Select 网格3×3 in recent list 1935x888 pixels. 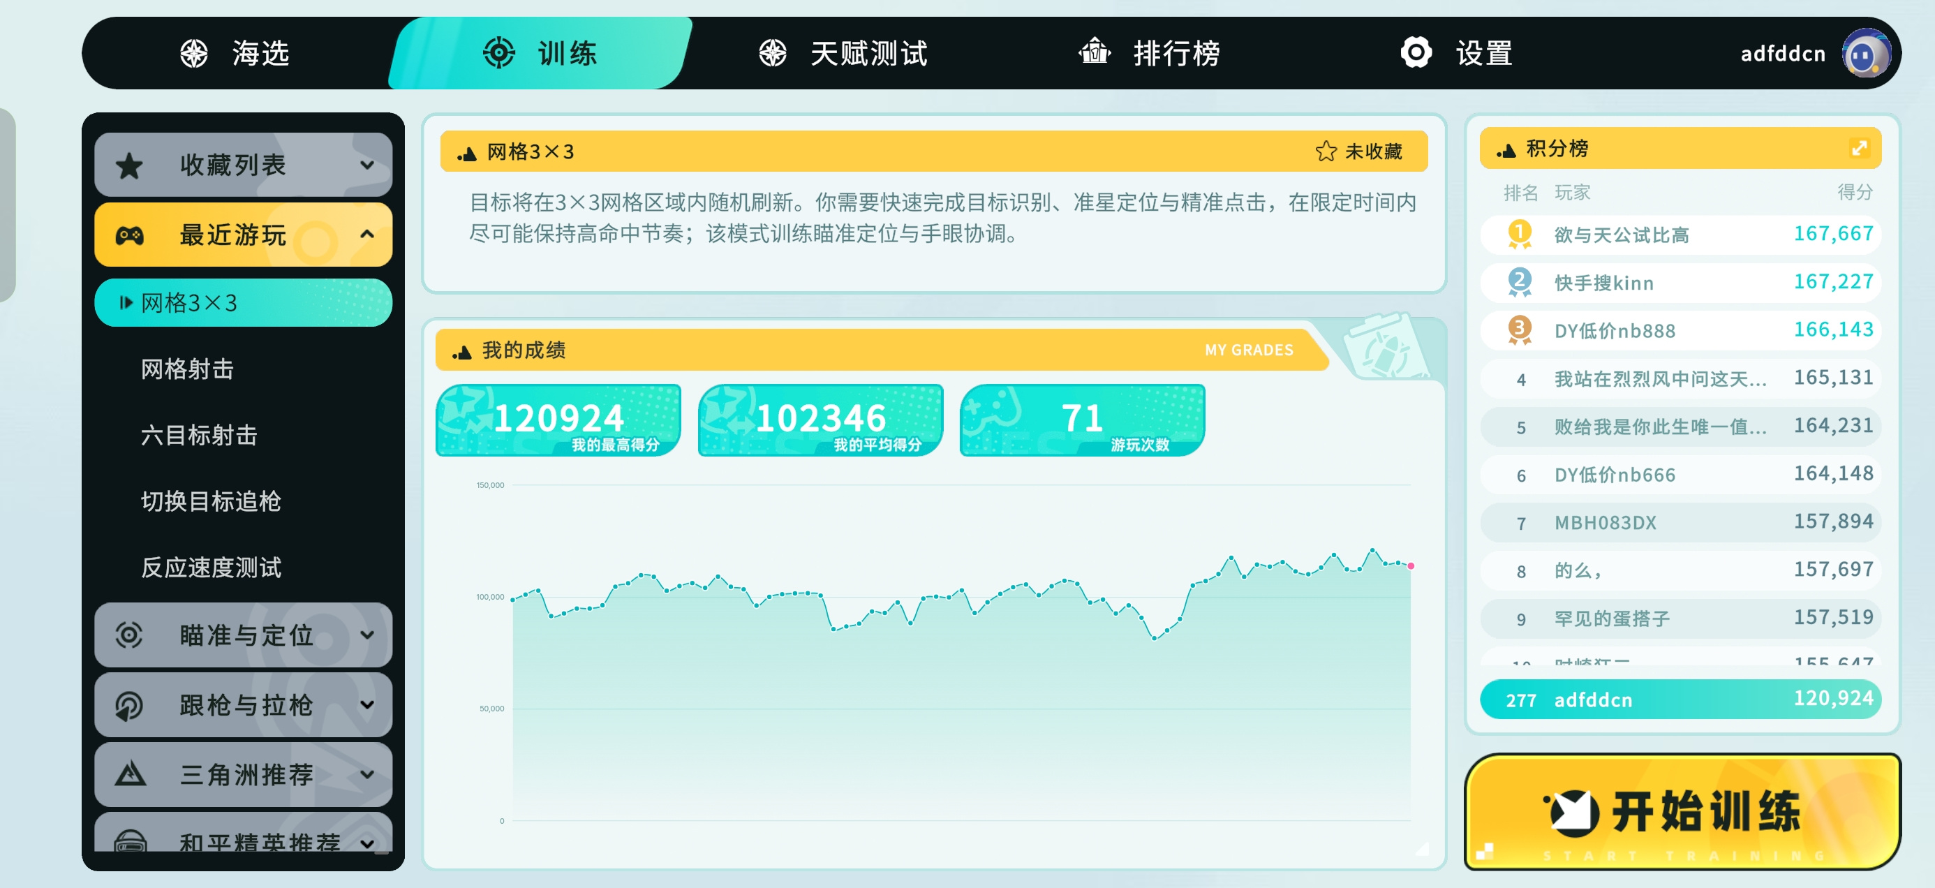coord(244,303)
